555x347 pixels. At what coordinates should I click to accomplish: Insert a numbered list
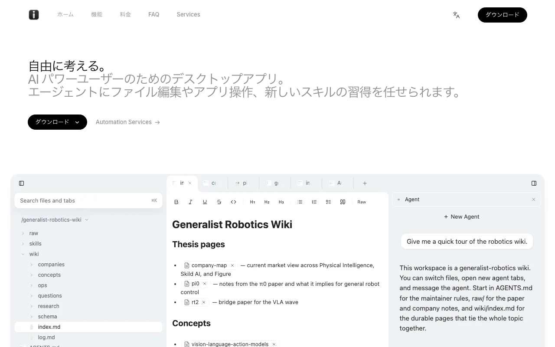(314, 202)
